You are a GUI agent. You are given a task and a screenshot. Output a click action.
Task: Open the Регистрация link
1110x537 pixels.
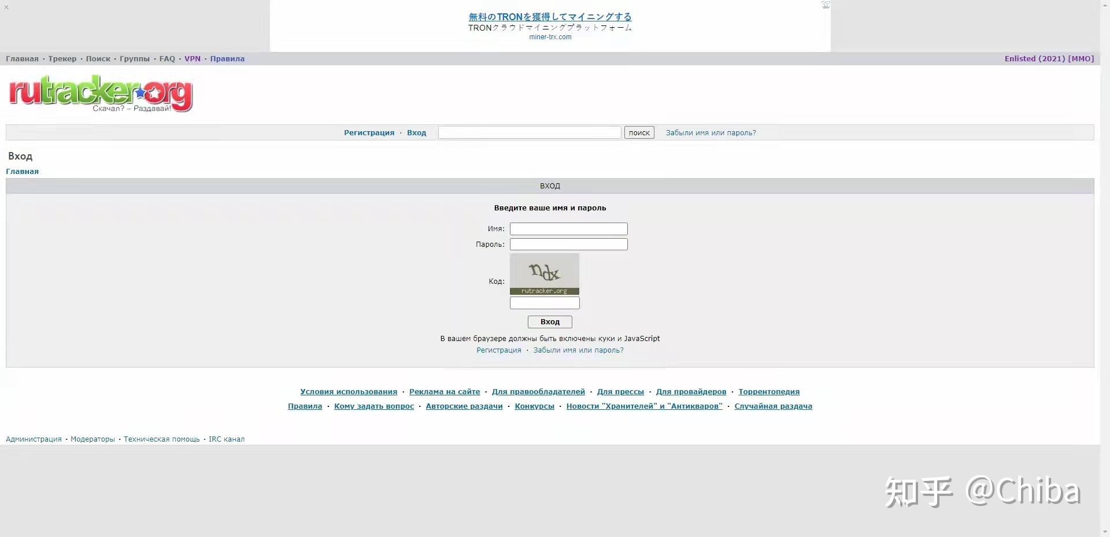coord(369,132)
